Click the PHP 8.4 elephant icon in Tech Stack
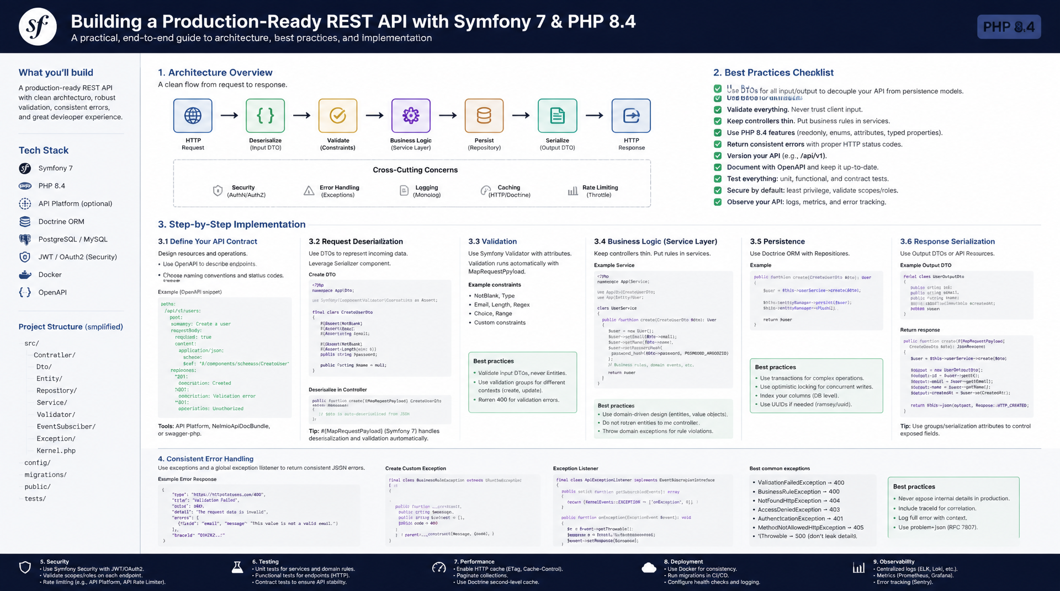The height and width of the screenshot is (591, 1060). (x=25, y=186)
